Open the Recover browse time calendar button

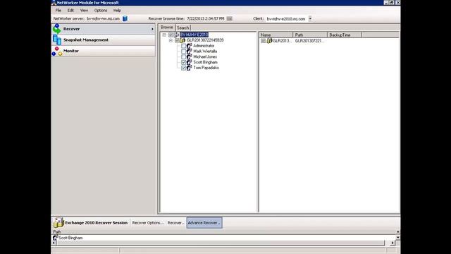pyautogui.click(x=229, y=18)
